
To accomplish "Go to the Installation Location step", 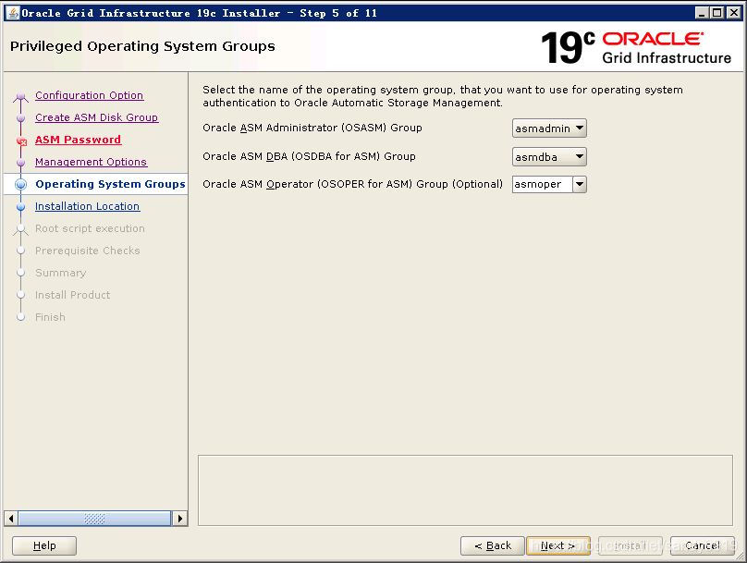I will click(87, 206).
